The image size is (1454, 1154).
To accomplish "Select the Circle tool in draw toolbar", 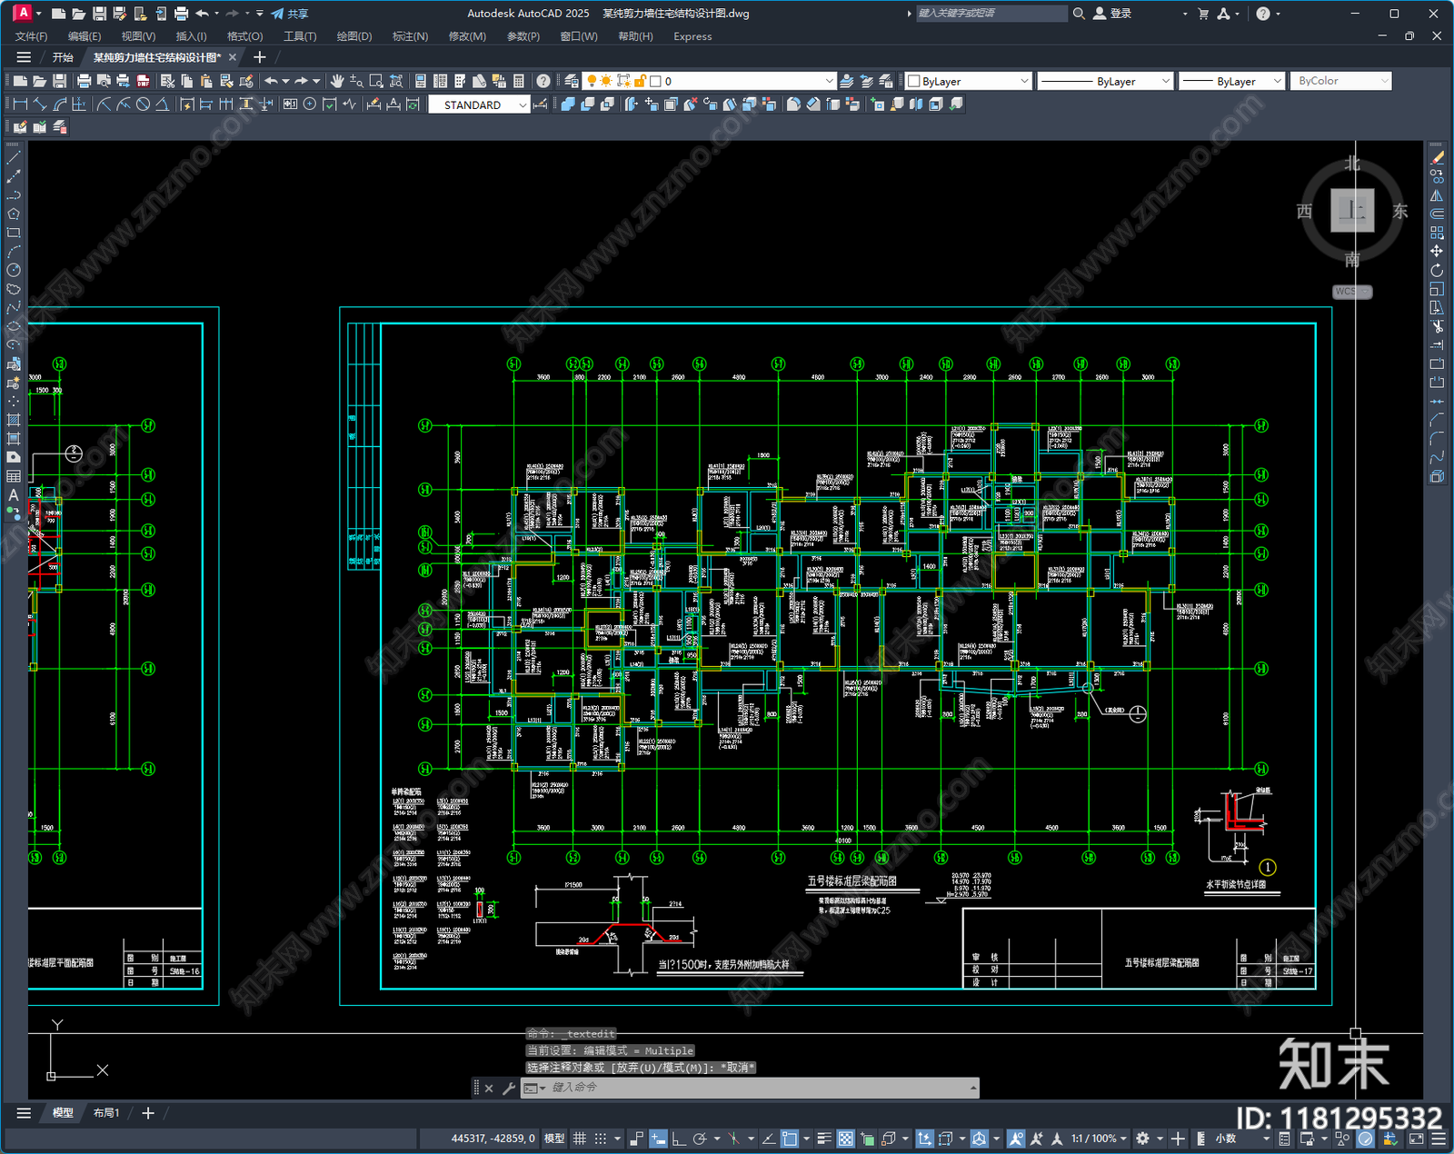I will coord(14,270).
